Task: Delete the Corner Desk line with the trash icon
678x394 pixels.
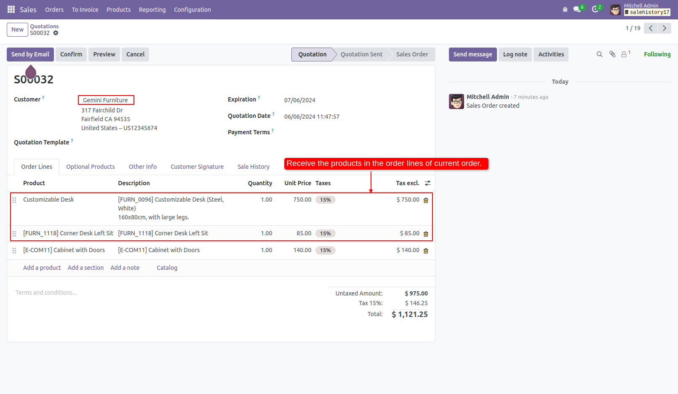Action: [426, 234]
